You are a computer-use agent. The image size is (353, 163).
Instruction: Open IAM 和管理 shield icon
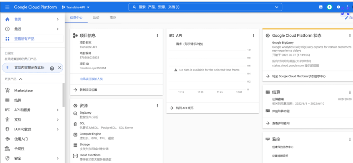pos(7,129)
